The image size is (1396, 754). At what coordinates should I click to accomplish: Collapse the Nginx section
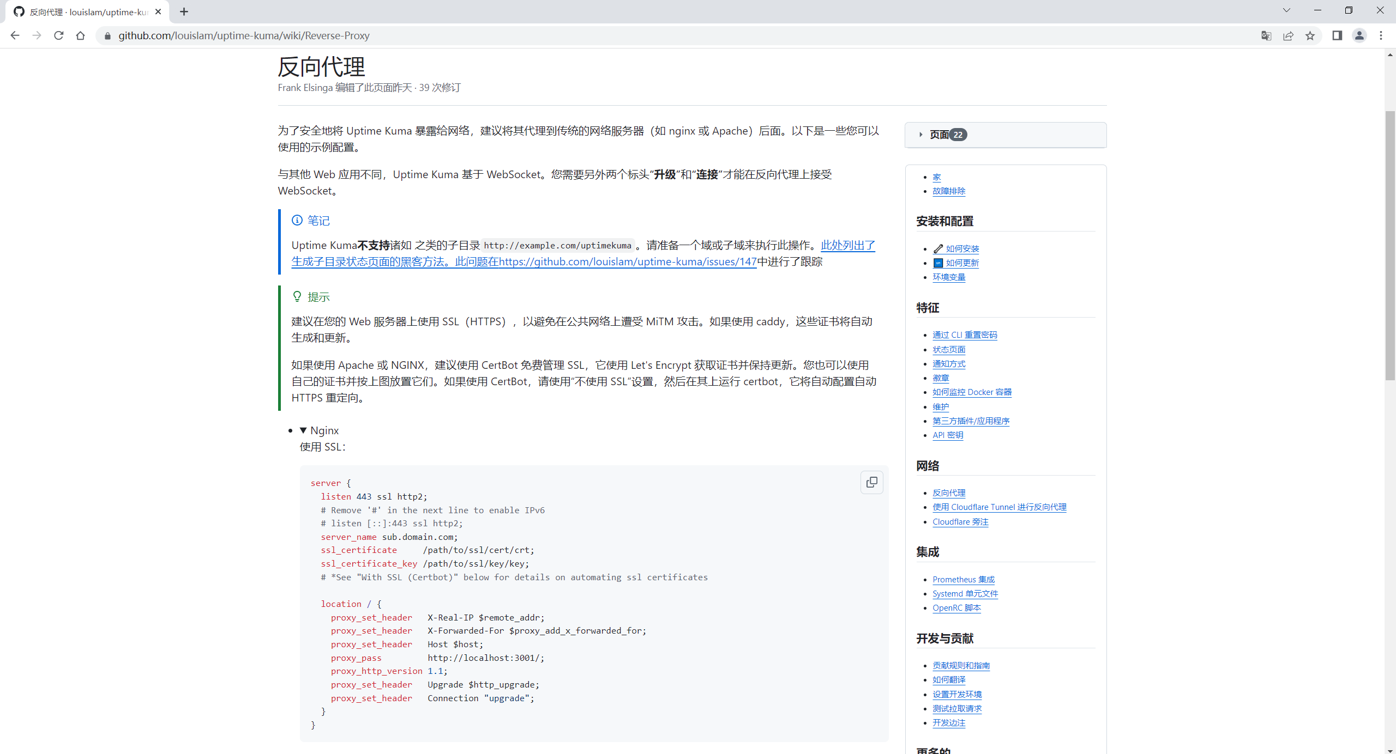(x=319, y=430)
